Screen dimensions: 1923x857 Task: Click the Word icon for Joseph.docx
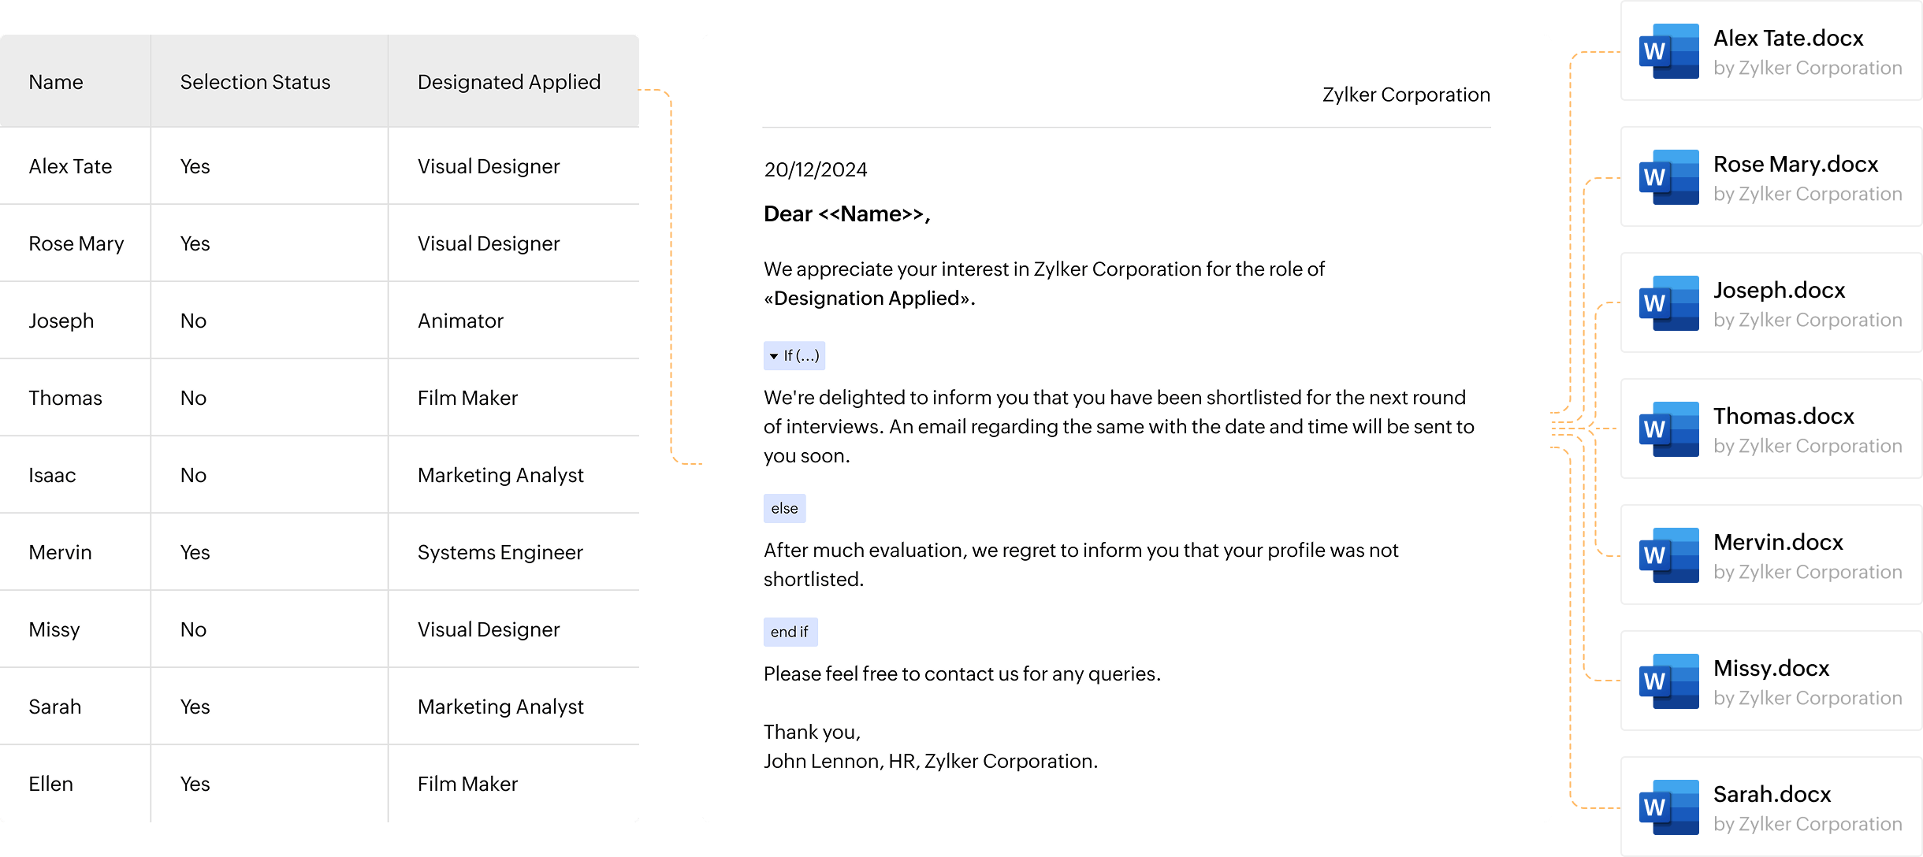coord(1668,303)
